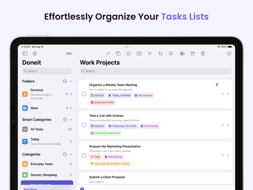Click the All Tasks gray list icon
Viewport: 253px width, 190px height.
25,129
